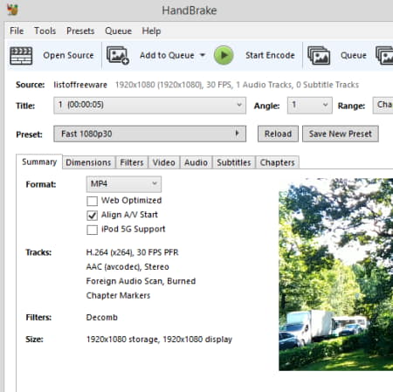
Task: Click the Queue stacked pictures icon
Action: coord(319,55)
